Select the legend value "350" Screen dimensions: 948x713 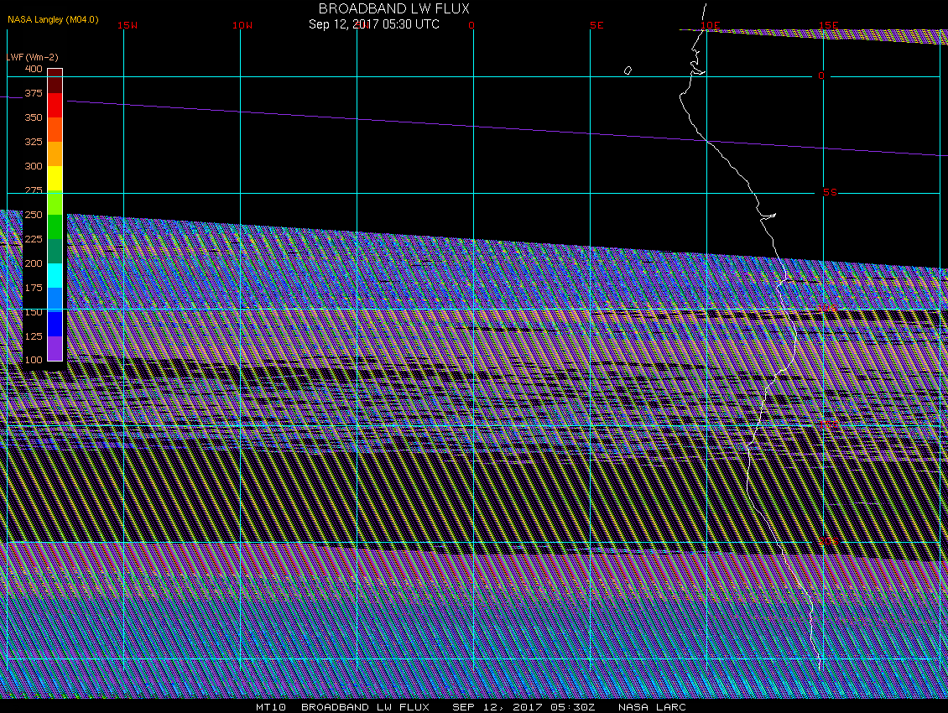point(34,117)
